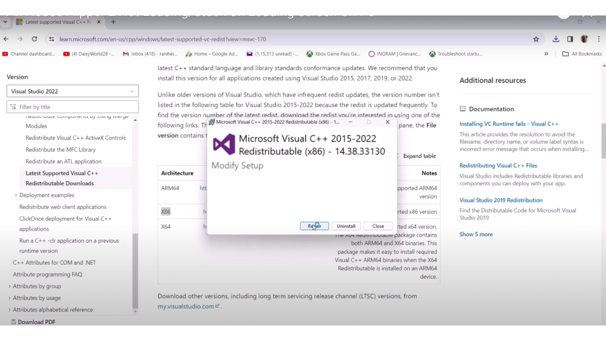Screen dimensions: 606x341
Task: Expand the Deployment examples node
Action: (x=16, y=195)
